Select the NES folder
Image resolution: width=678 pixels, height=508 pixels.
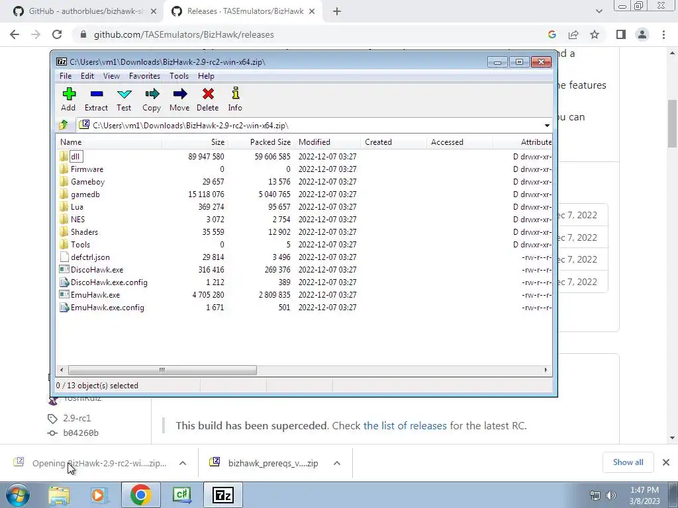point(78,219)
